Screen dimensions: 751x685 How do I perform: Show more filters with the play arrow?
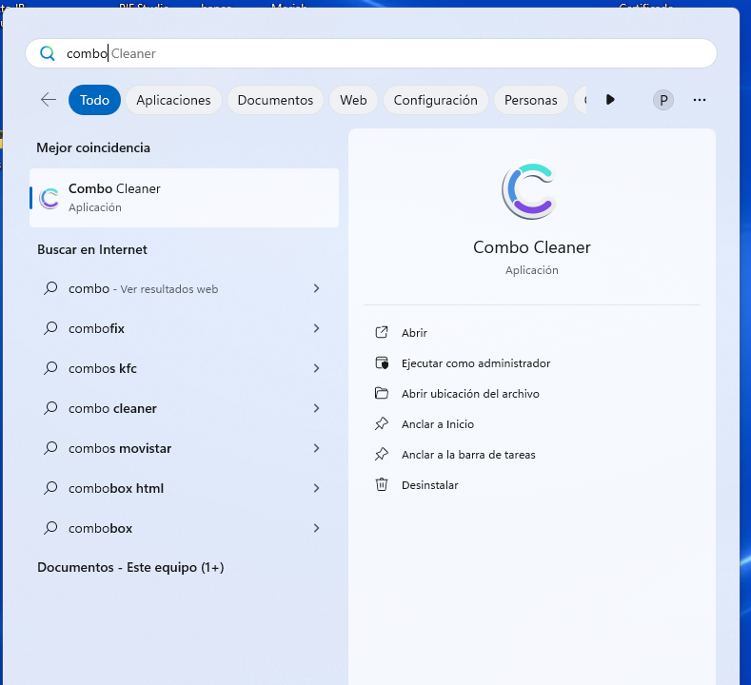point(610,100)
